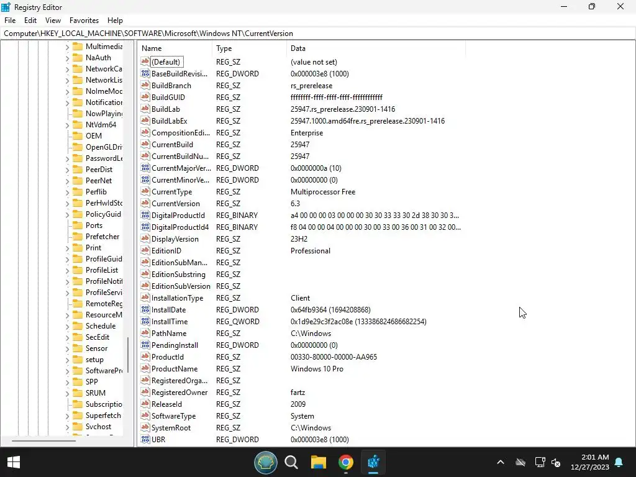Select the CurrentBuild value name
This screenshot has height=477, width=636.
click(x=172, y=144)
